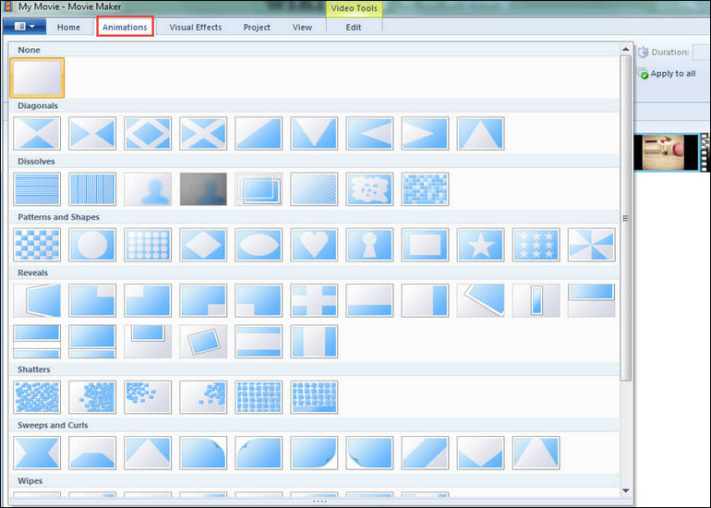Open the Video Tools Edit tab

click(354, 27)
